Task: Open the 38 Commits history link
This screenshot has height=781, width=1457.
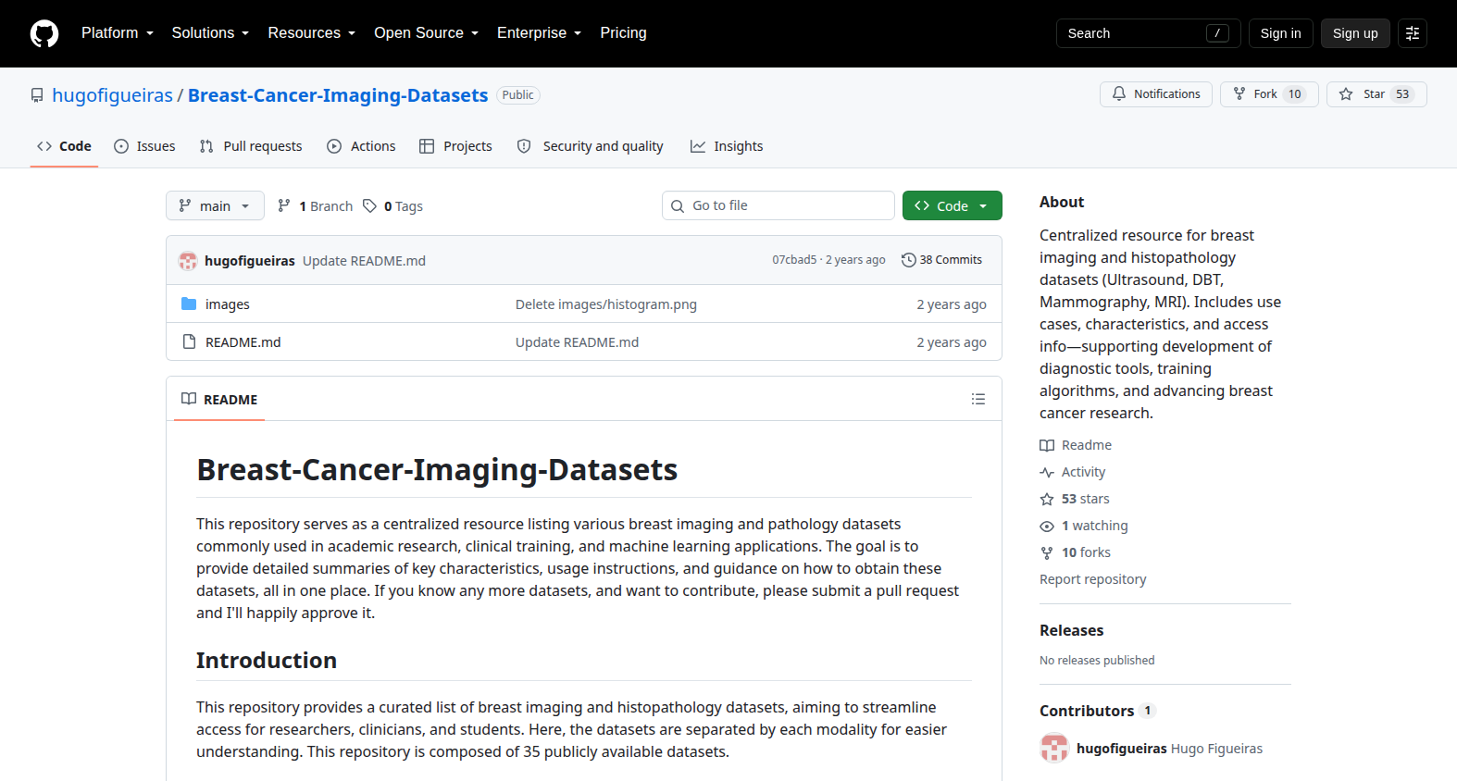Action: tap(942, 260)
